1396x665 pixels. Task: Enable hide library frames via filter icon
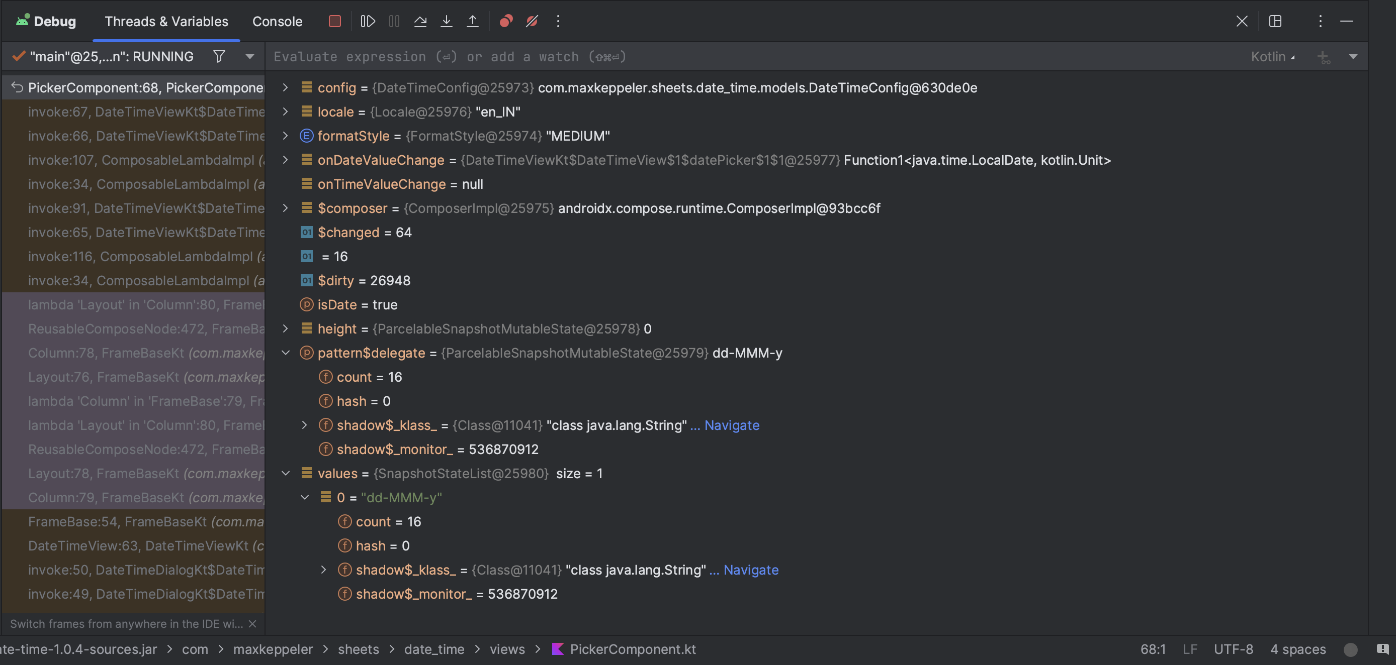pos(219,56)
